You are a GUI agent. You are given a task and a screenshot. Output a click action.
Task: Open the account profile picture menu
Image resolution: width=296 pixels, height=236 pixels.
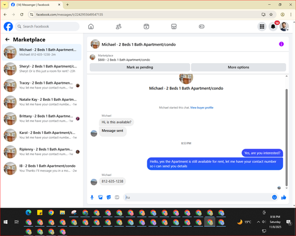(x=284, y=27)
